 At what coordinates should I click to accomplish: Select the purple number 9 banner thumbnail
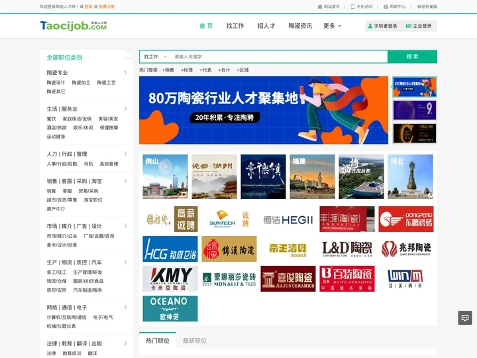414,110
